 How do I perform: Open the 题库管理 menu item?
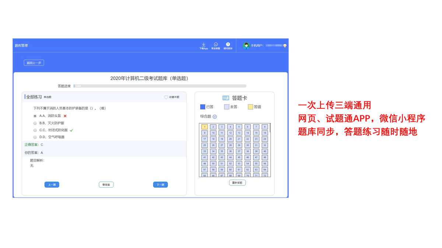21,46
